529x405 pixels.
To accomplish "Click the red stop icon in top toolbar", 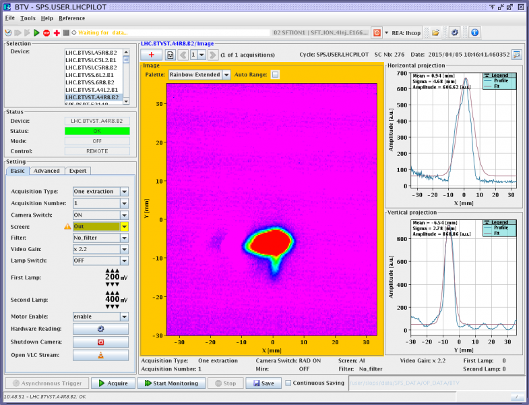I will point(46,32).
